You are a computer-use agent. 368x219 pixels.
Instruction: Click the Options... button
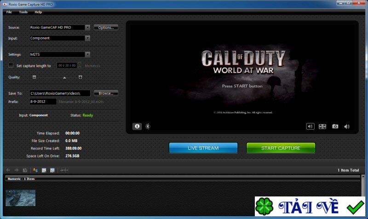[106, 28]
